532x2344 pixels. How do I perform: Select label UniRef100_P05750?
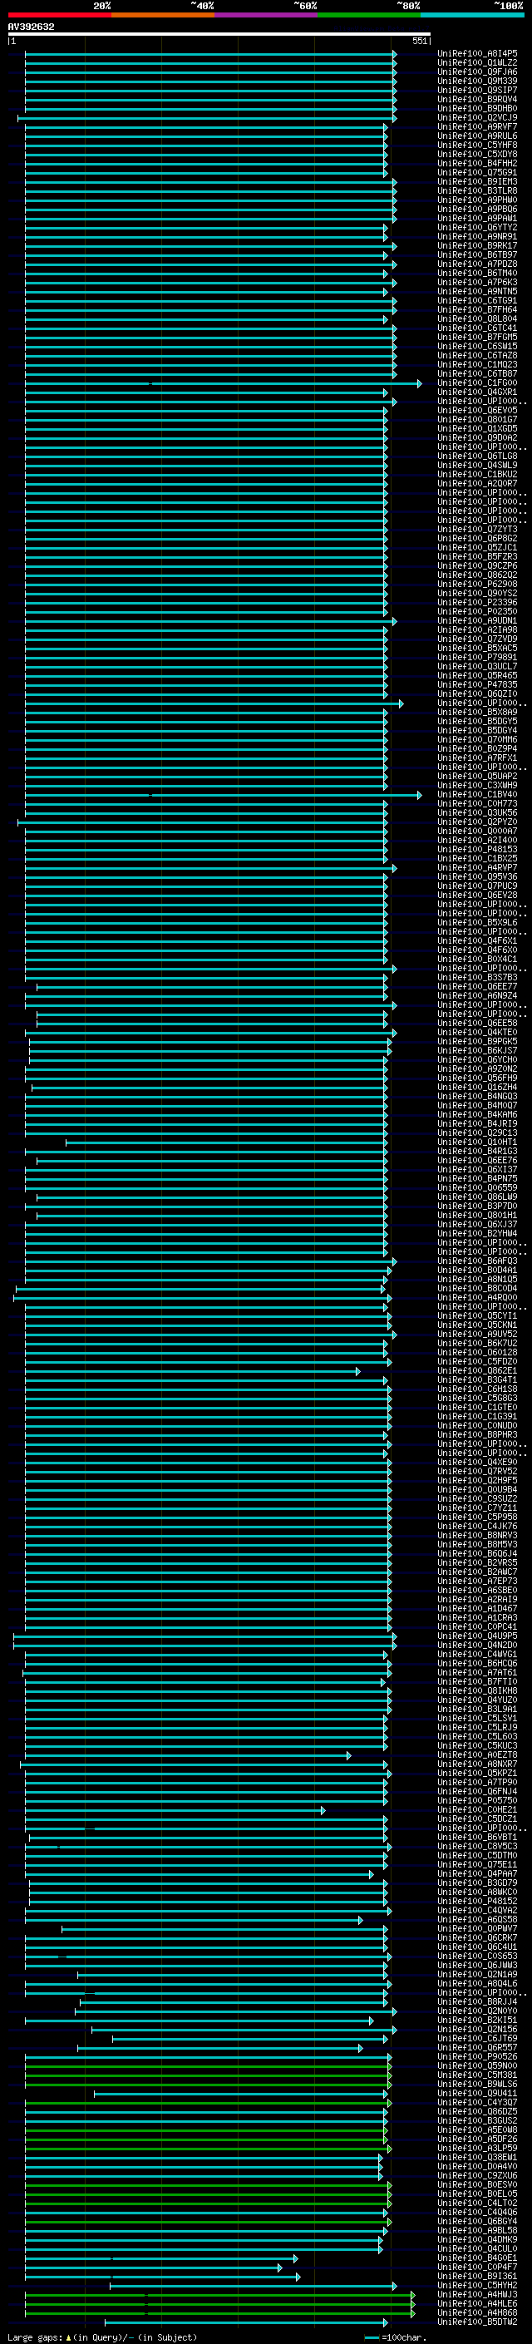click(477, 1801)
